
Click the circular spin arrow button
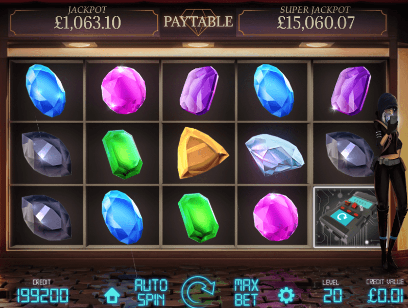point(199,292)
